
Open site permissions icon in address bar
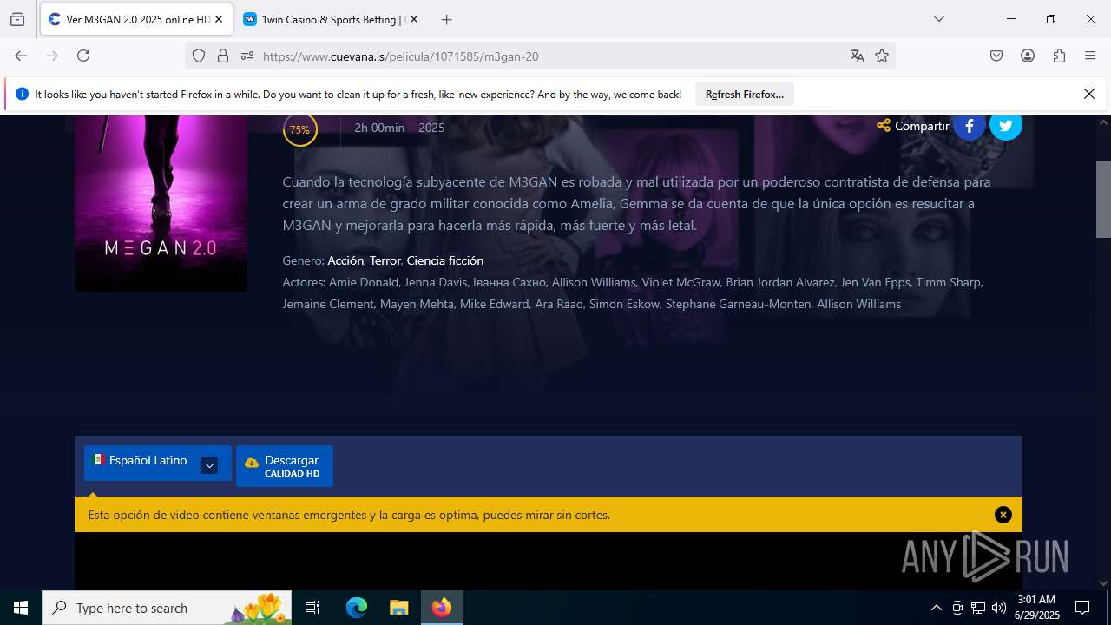[247, 56]
